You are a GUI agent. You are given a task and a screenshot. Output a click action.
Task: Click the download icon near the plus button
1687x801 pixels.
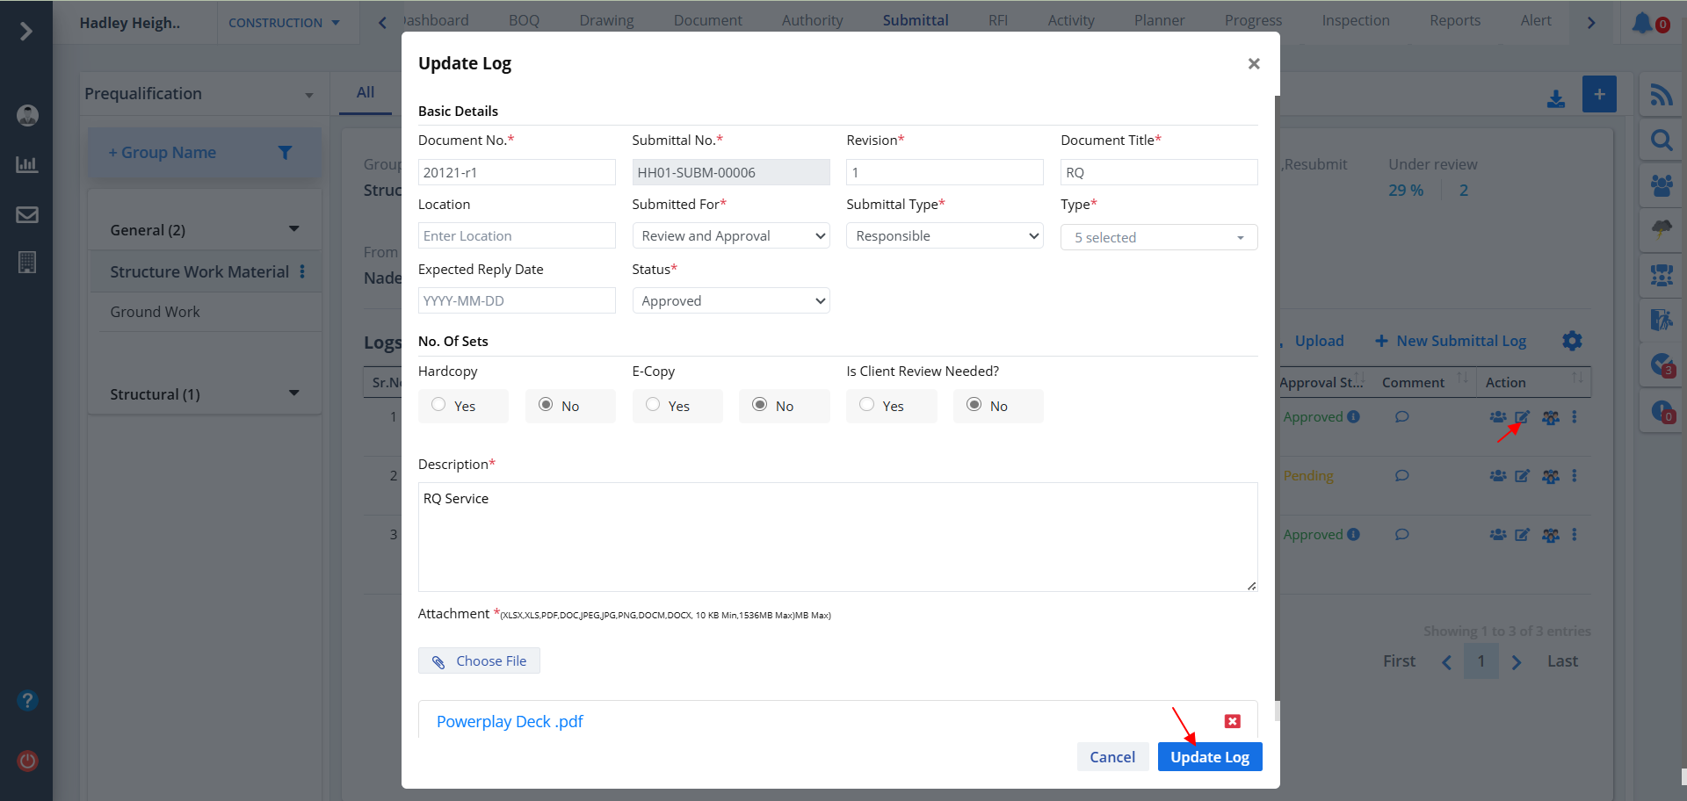1555,99
